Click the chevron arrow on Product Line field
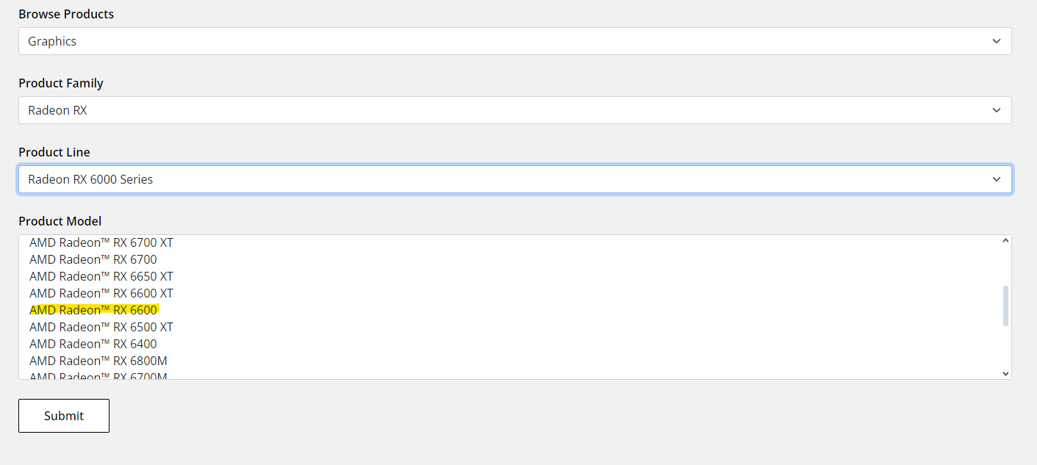 [997, 179]
